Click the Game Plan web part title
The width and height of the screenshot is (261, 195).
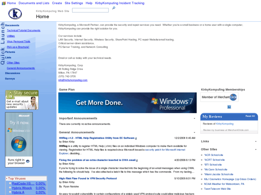[67, 89]
